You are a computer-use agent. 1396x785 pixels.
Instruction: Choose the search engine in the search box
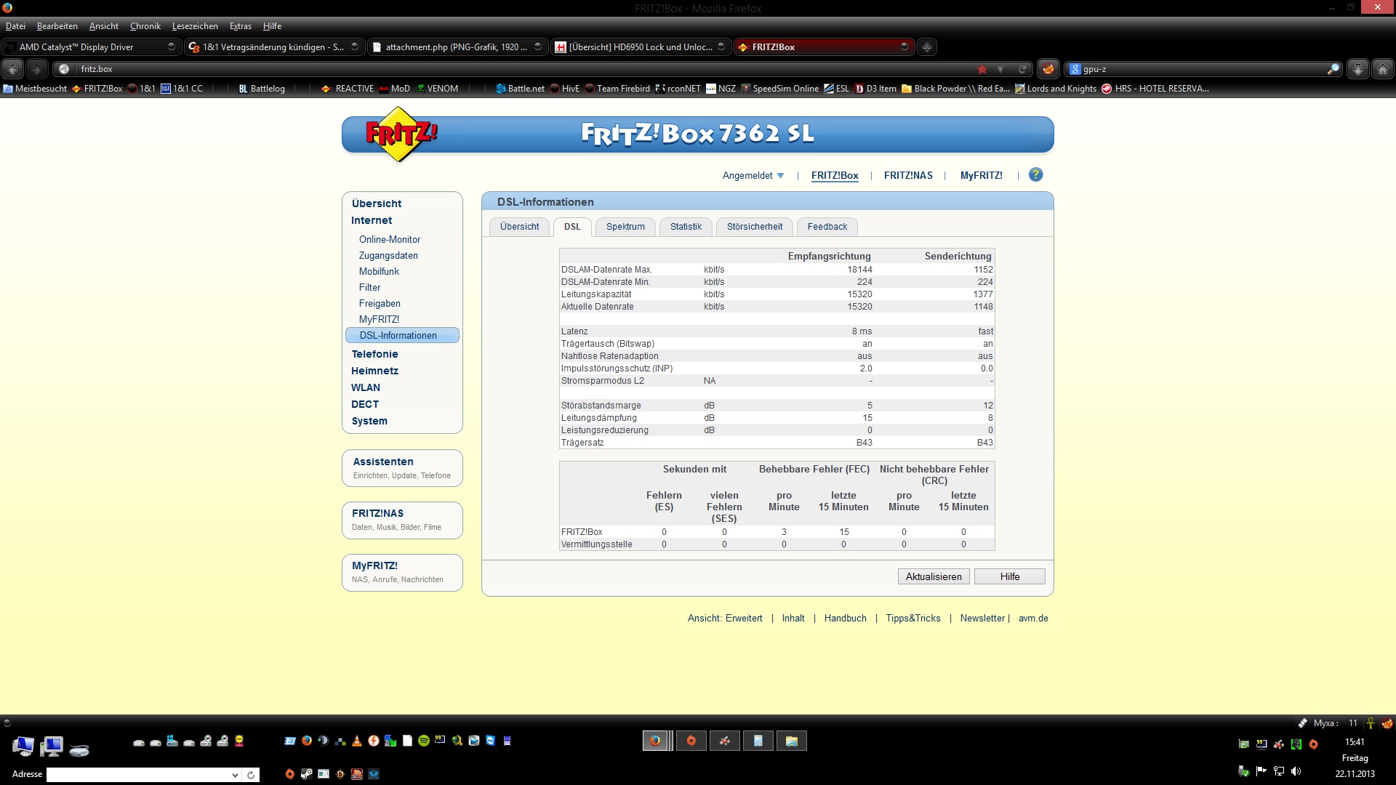[x=1075, y=69]
